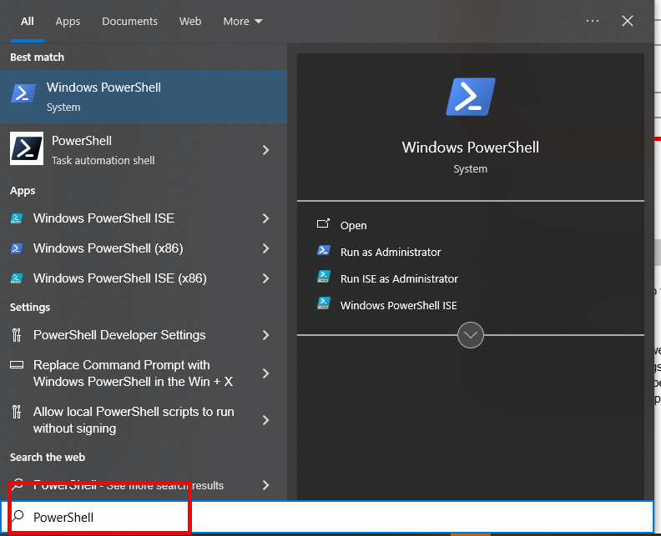Expand the web search results arrow
Viewport: 661px width, 536px height.
pyautogui.click(x=265, y=485)
